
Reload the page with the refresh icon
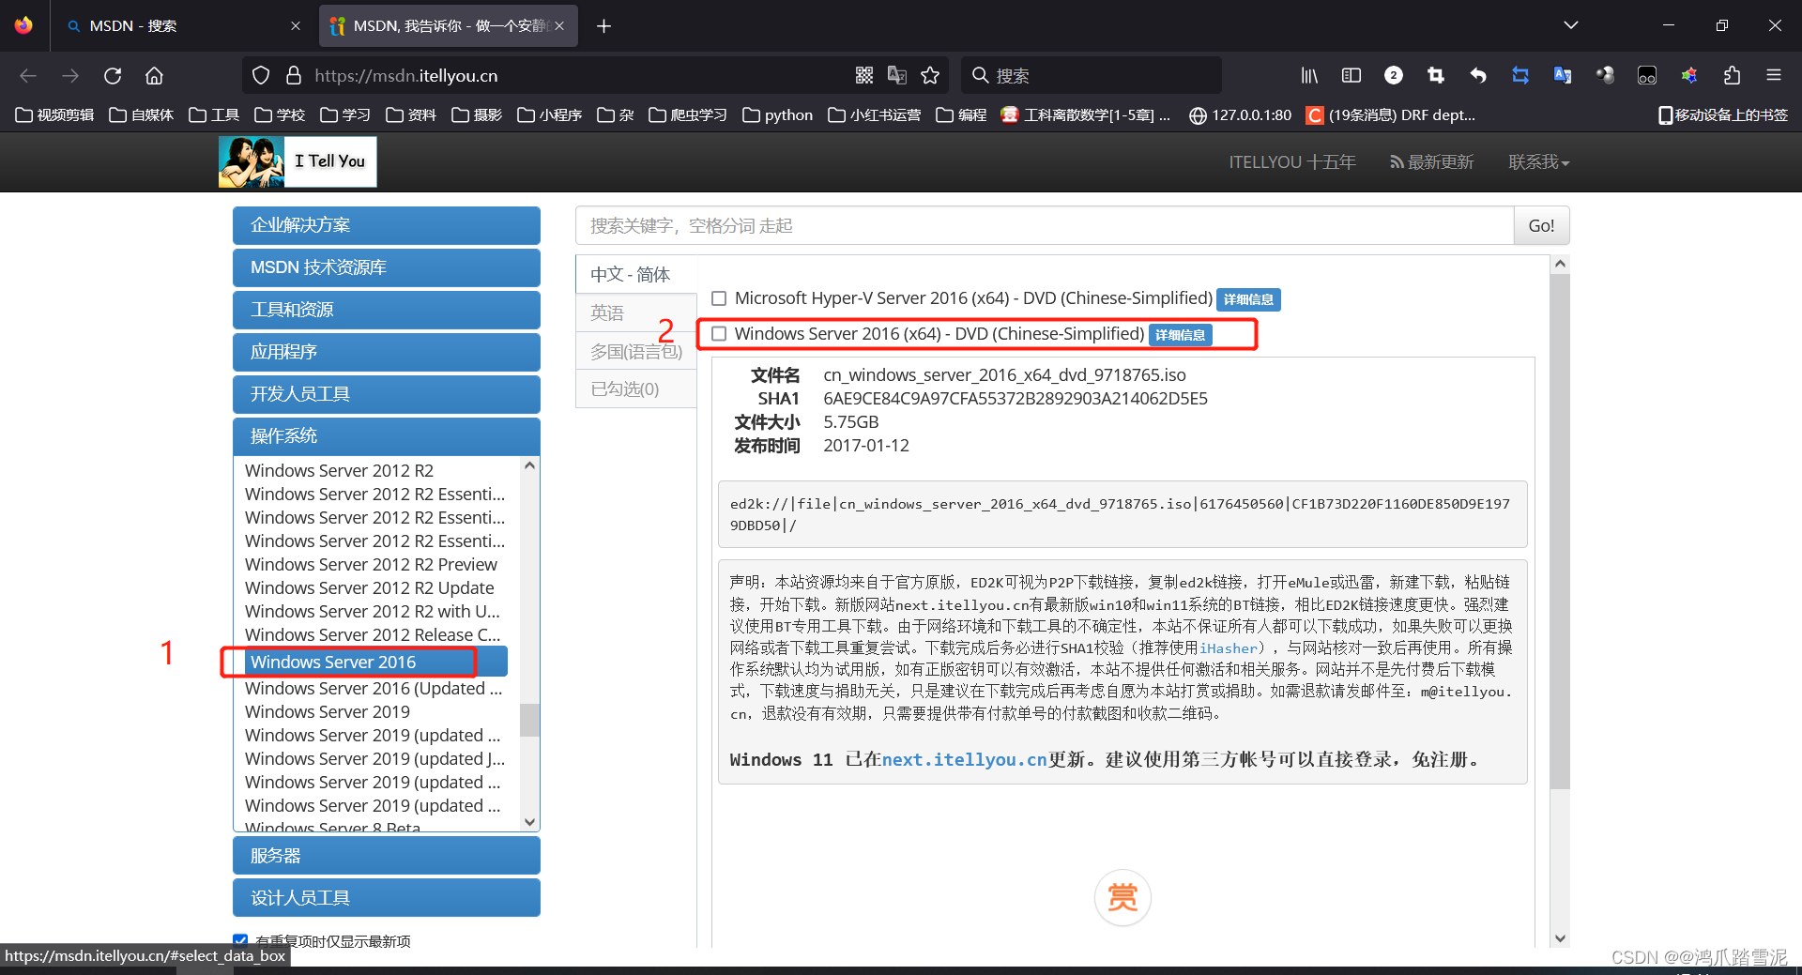tap(113, 76)
